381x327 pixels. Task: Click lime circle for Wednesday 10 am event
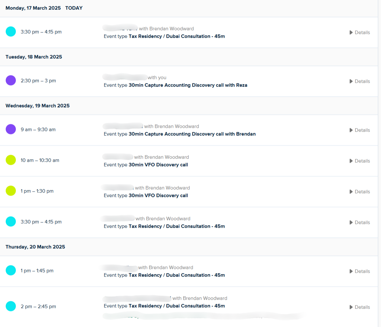pyautogui.click(x=11, y=160)
